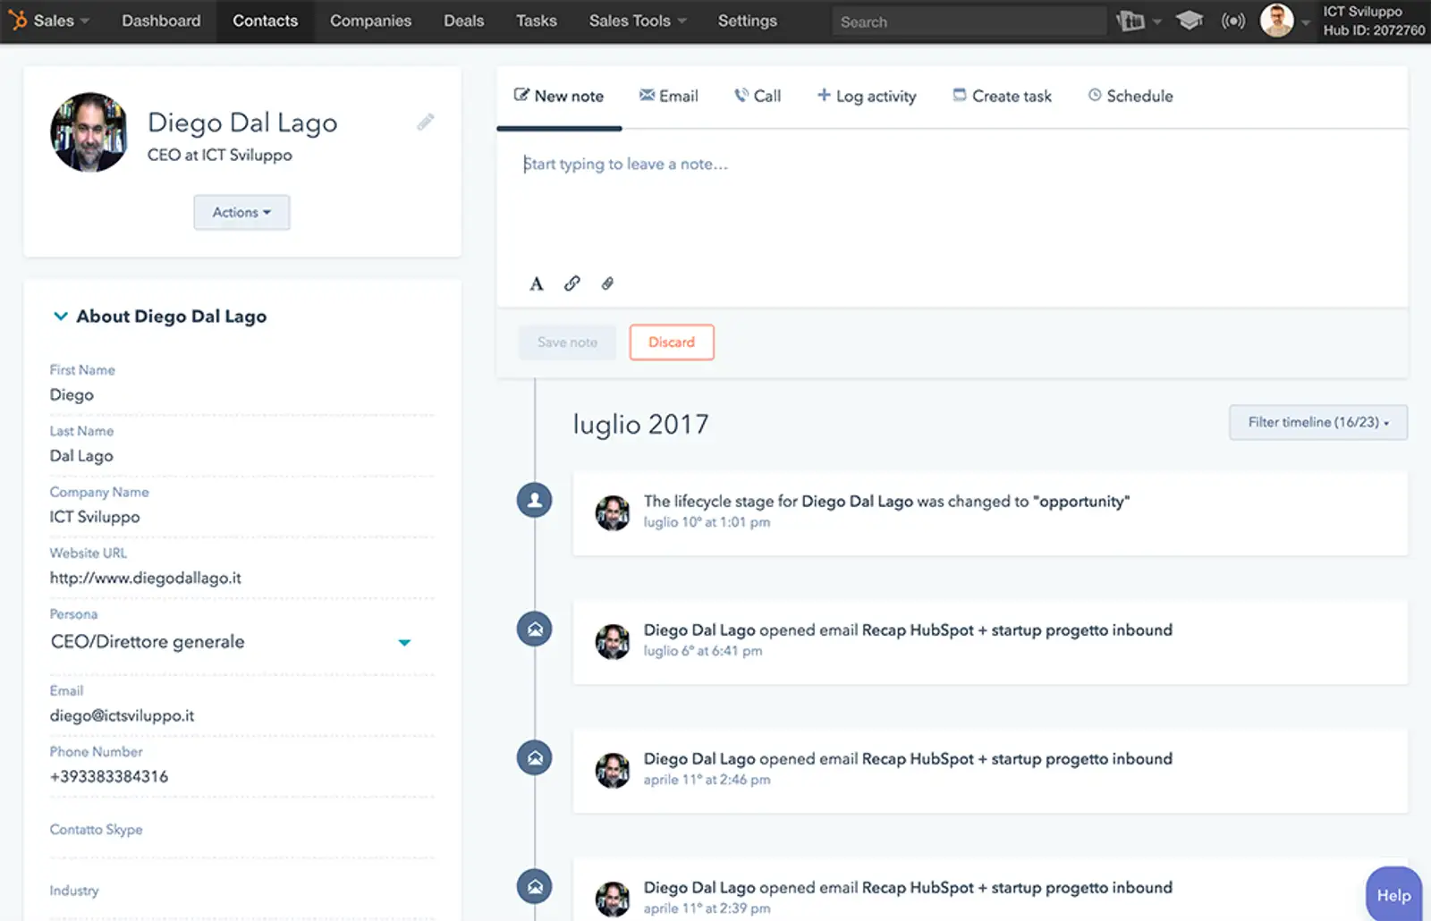
Task: Open the Sales dropdown menu
Action: coord(61,21)
